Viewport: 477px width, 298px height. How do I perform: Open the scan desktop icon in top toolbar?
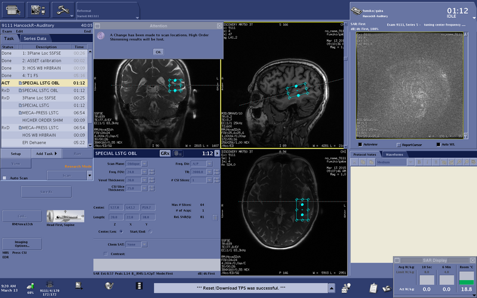click(13, 10)
